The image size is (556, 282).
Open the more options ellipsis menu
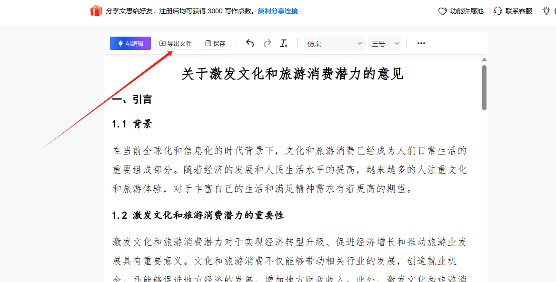pyautogui.click(x=421, y=43)
